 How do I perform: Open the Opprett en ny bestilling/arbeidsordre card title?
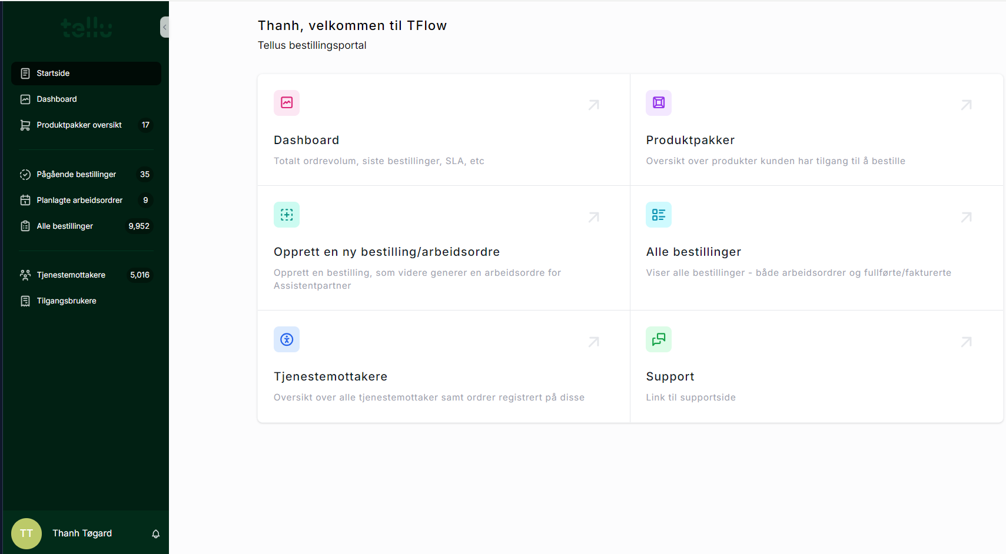pos(386,252)
